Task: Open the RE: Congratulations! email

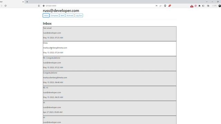Action: click(x=109, y=63)
